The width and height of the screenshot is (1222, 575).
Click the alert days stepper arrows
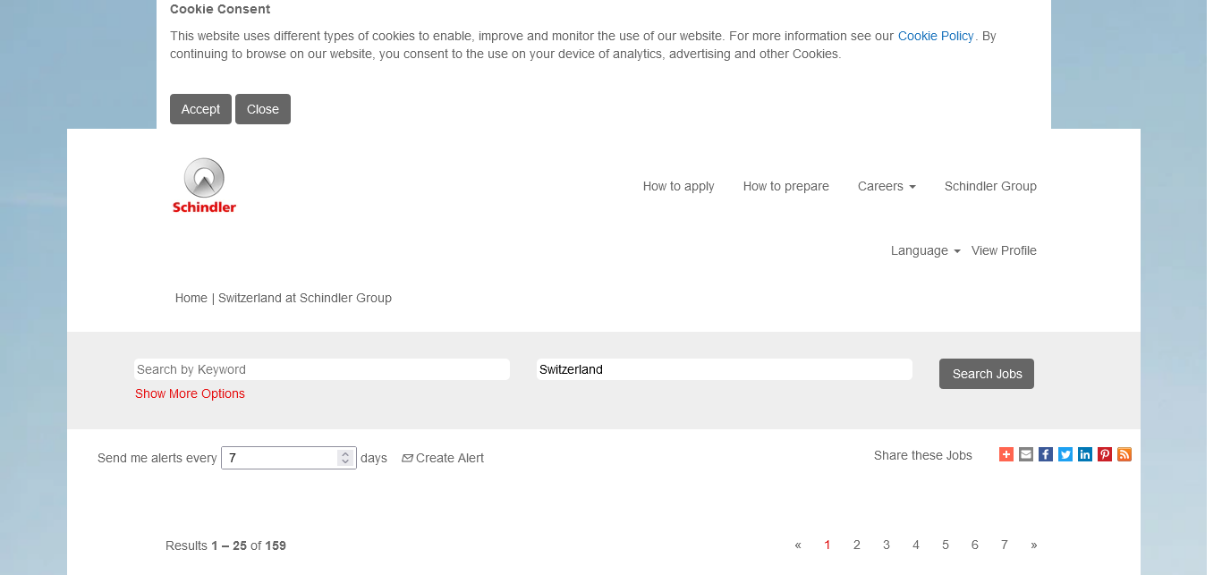(x=344, y=458)
